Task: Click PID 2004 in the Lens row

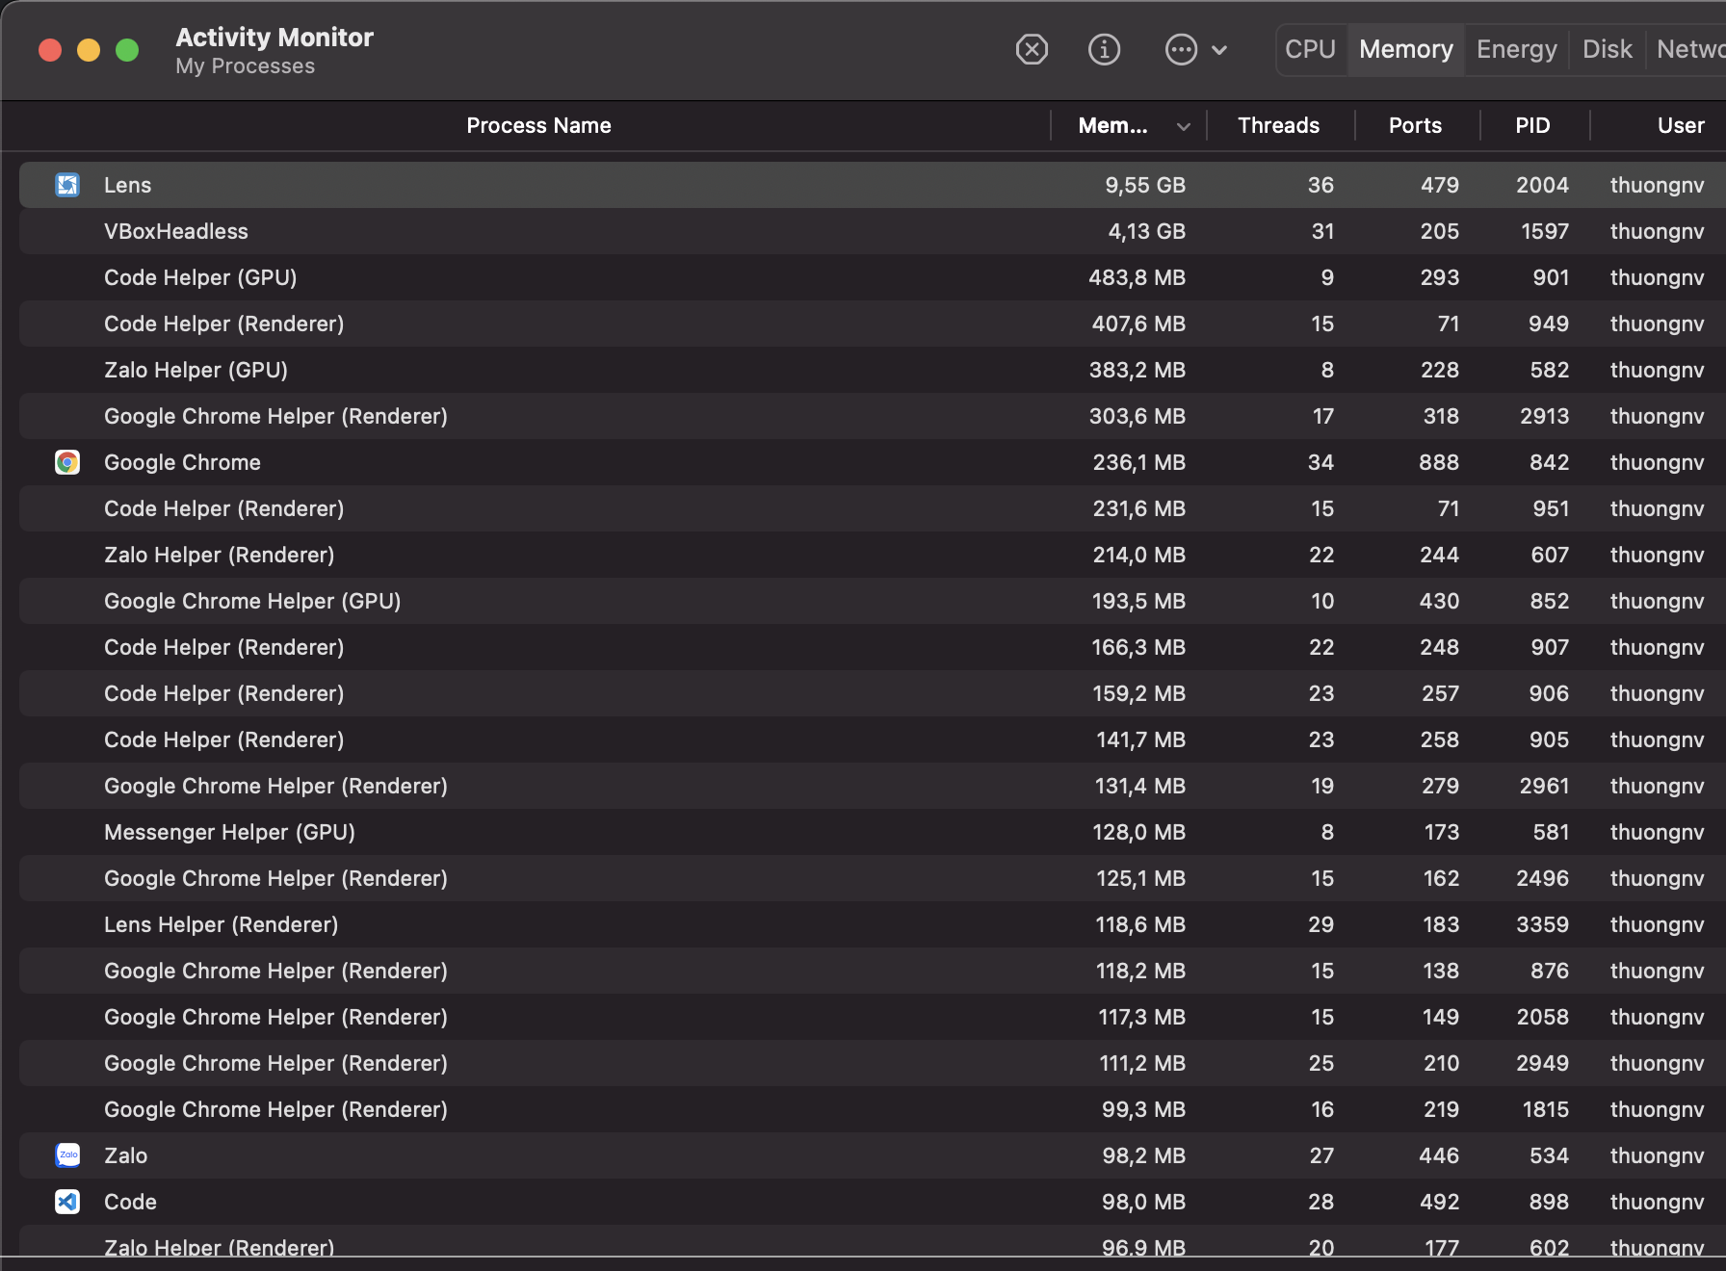Action: 1542,185
